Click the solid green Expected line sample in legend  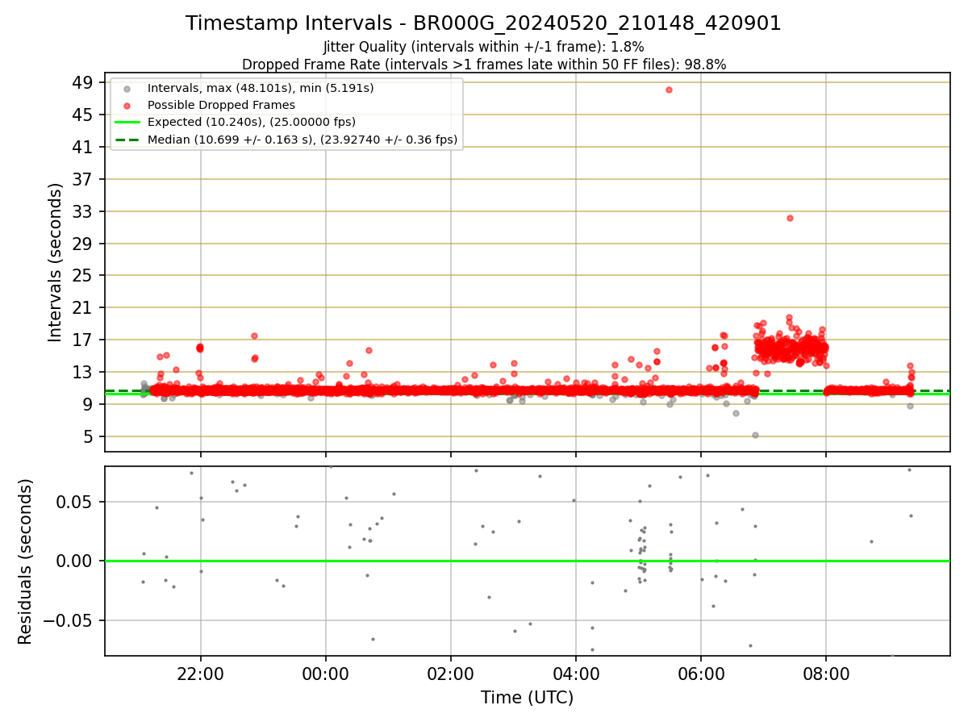pos(127,123)
